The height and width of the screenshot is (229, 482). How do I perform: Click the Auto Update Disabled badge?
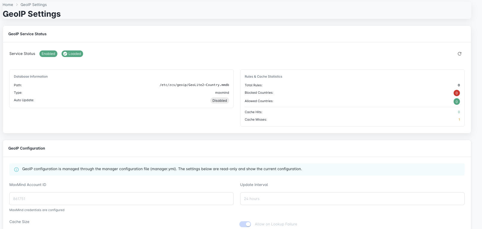click(x=219, y=101)
